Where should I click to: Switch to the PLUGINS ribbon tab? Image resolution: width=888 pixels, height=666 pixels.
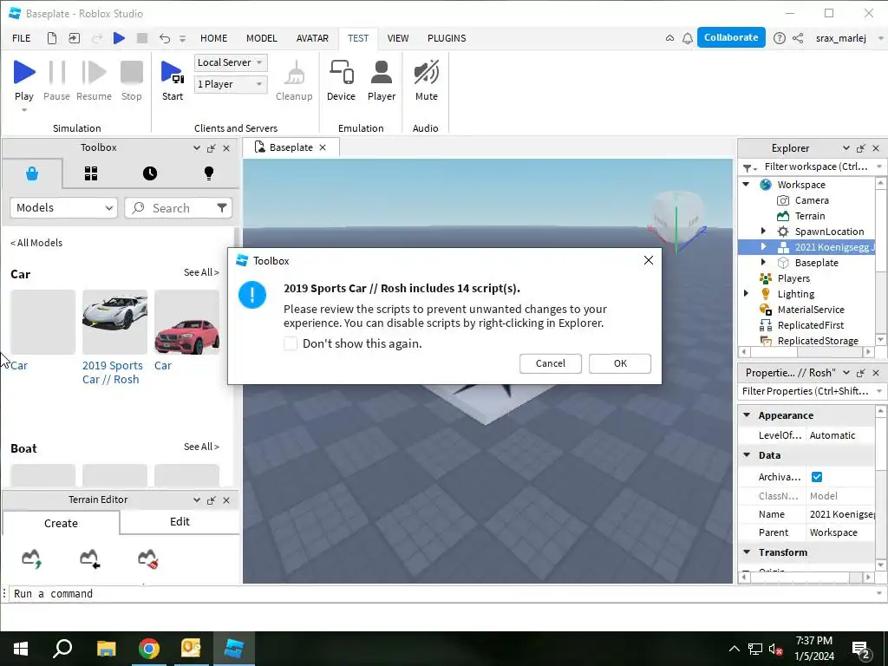pyautogui.click(x=447, y=38)
